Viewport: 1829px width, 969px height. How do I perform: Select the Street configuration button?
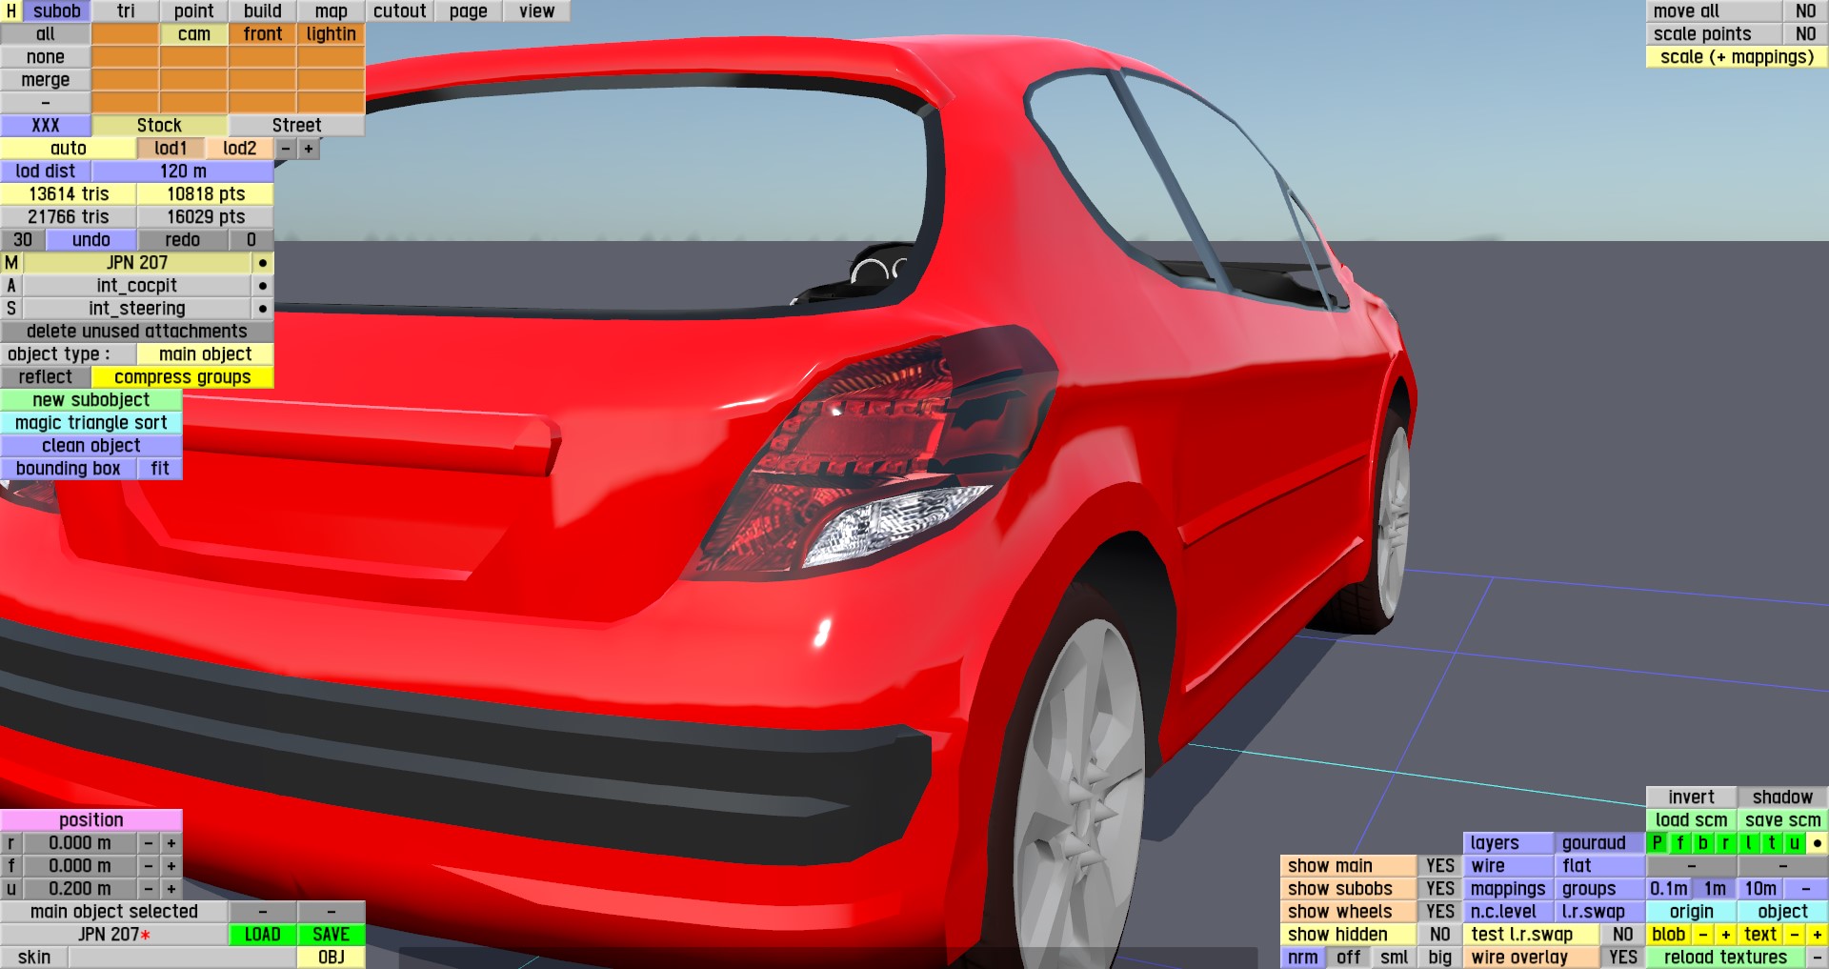(297, 126)
